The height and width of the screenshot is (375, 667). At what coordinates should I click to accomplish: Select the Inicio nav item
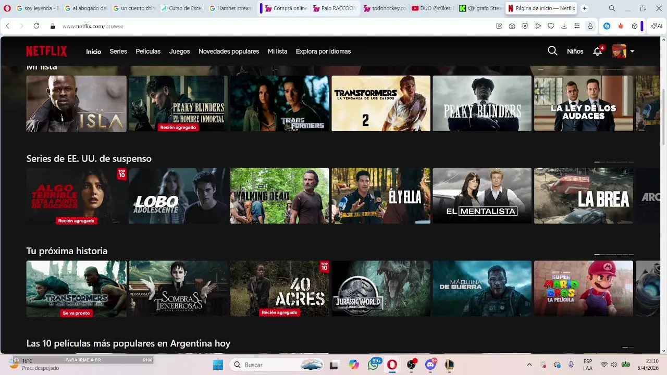coord(94,52)
